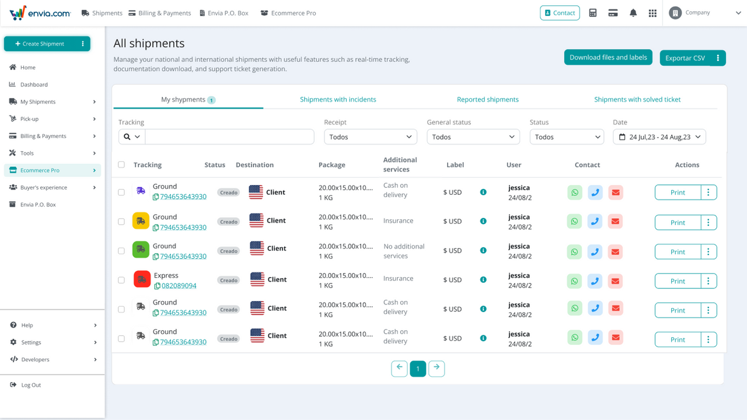Switch to the Shipments with incidents tab

[338, 99]
